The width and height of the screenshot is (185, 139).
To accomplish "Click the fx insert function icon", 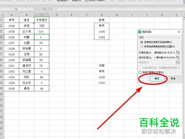I will click(x=50, y=9).
